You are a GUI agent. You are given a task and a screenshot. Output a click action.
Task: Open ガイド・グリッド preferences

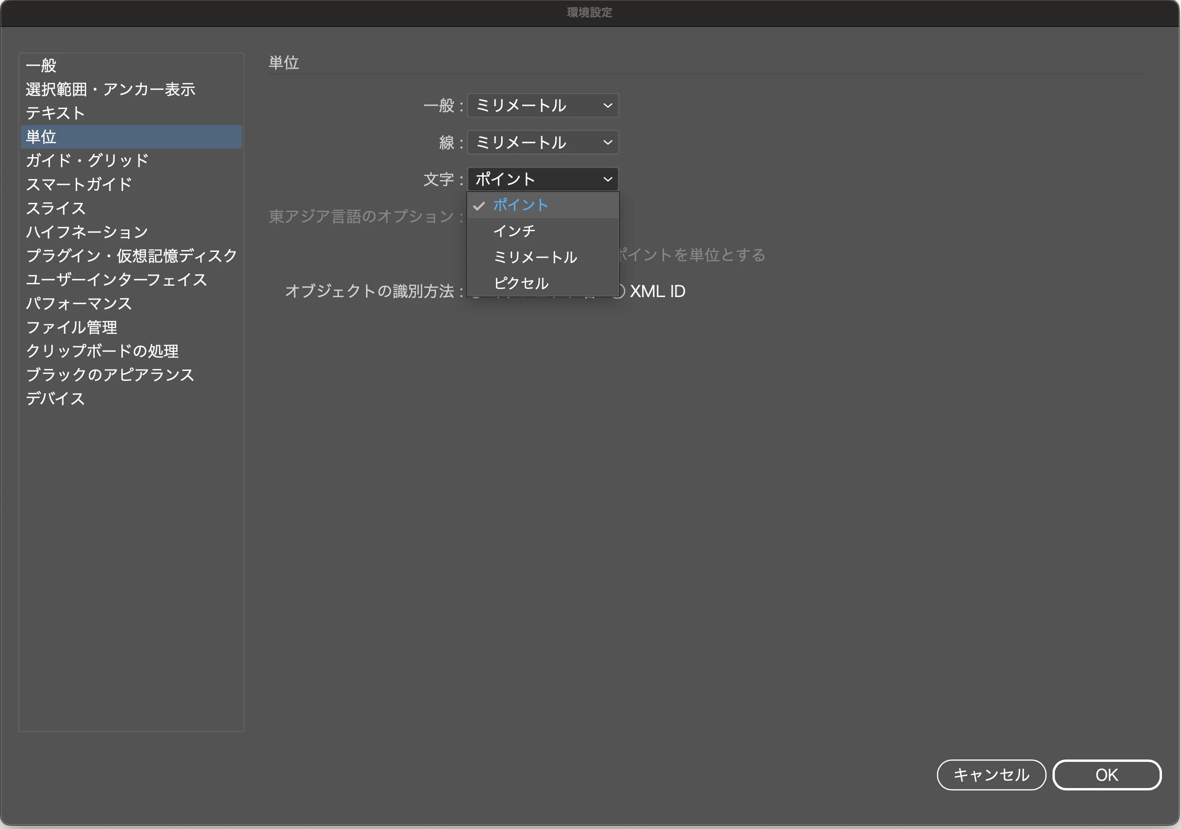coord(88,160)
